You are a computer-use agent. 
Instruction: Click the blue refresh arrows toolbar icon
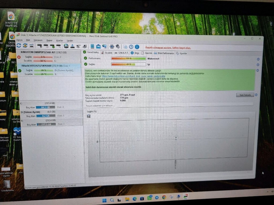pos(19,45)
